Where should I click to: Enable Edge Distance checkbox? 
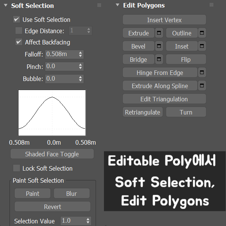[19, 31]
